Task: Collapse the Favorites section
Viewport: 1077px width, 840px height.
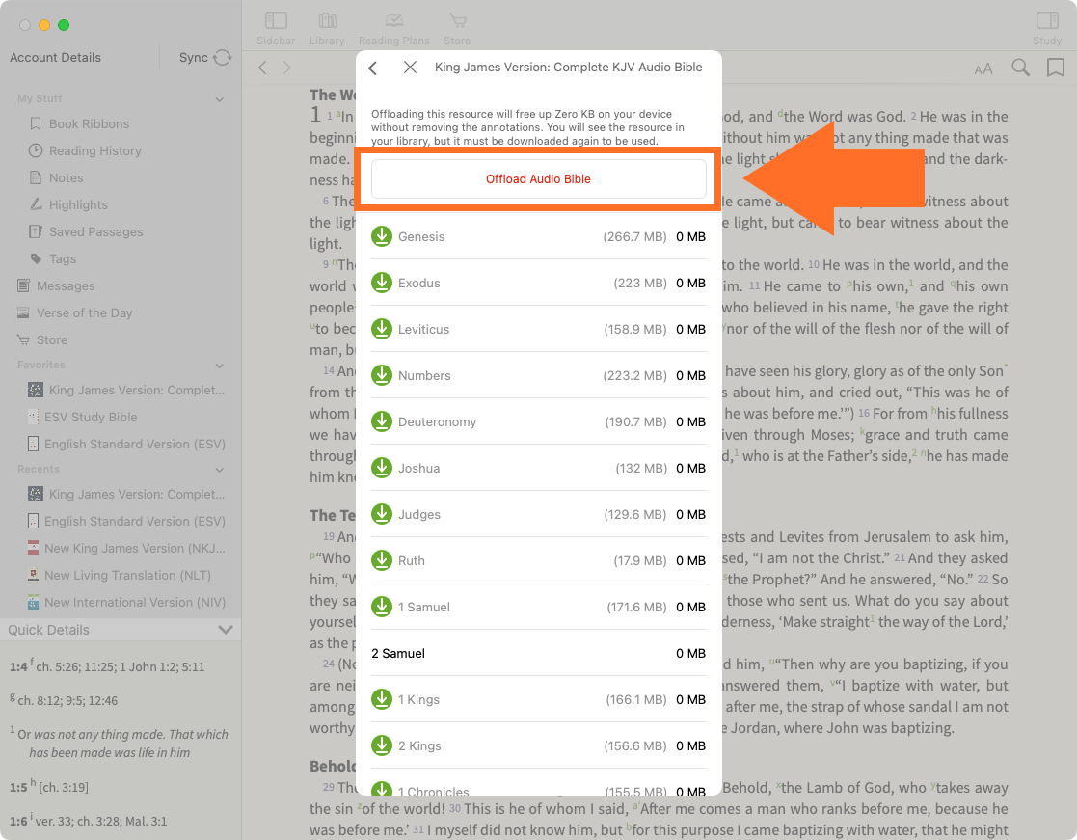Action: [219, 366]
